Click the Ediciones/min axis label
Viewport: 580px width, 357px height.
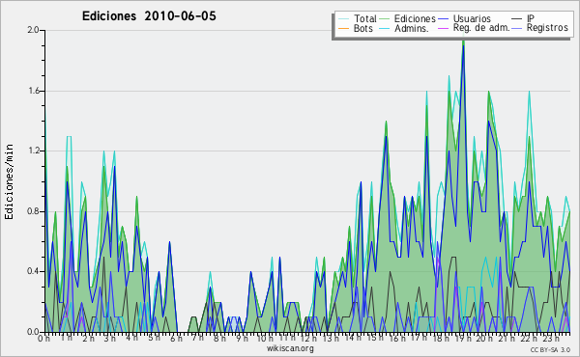click(x=9, y=181)
